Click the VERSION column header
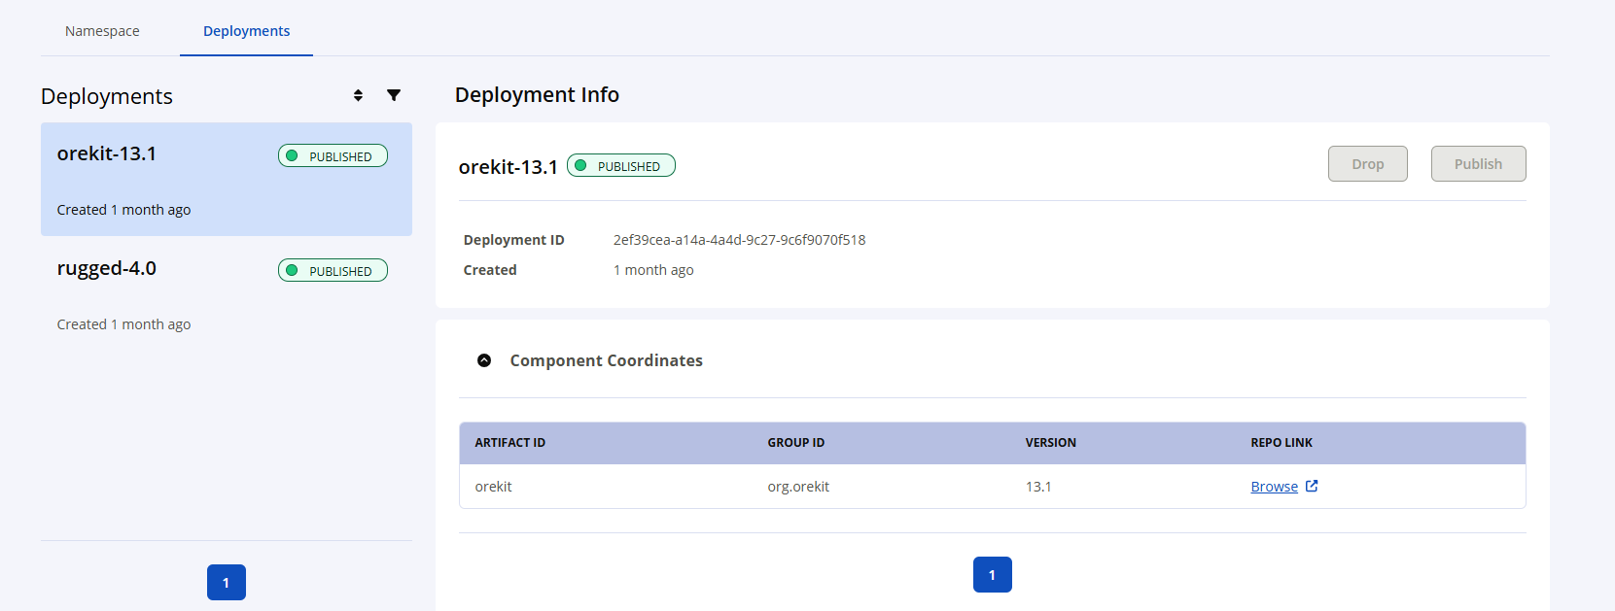1615x611 pixels. click(x=1050, y=443)
